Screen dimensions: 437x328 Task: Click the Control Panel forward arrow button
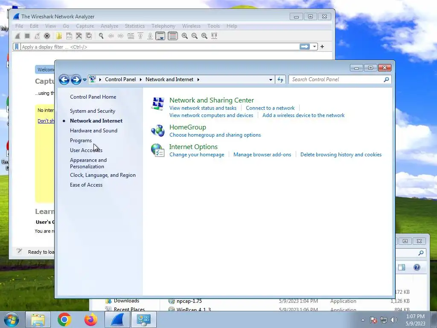tap(76, 79)
